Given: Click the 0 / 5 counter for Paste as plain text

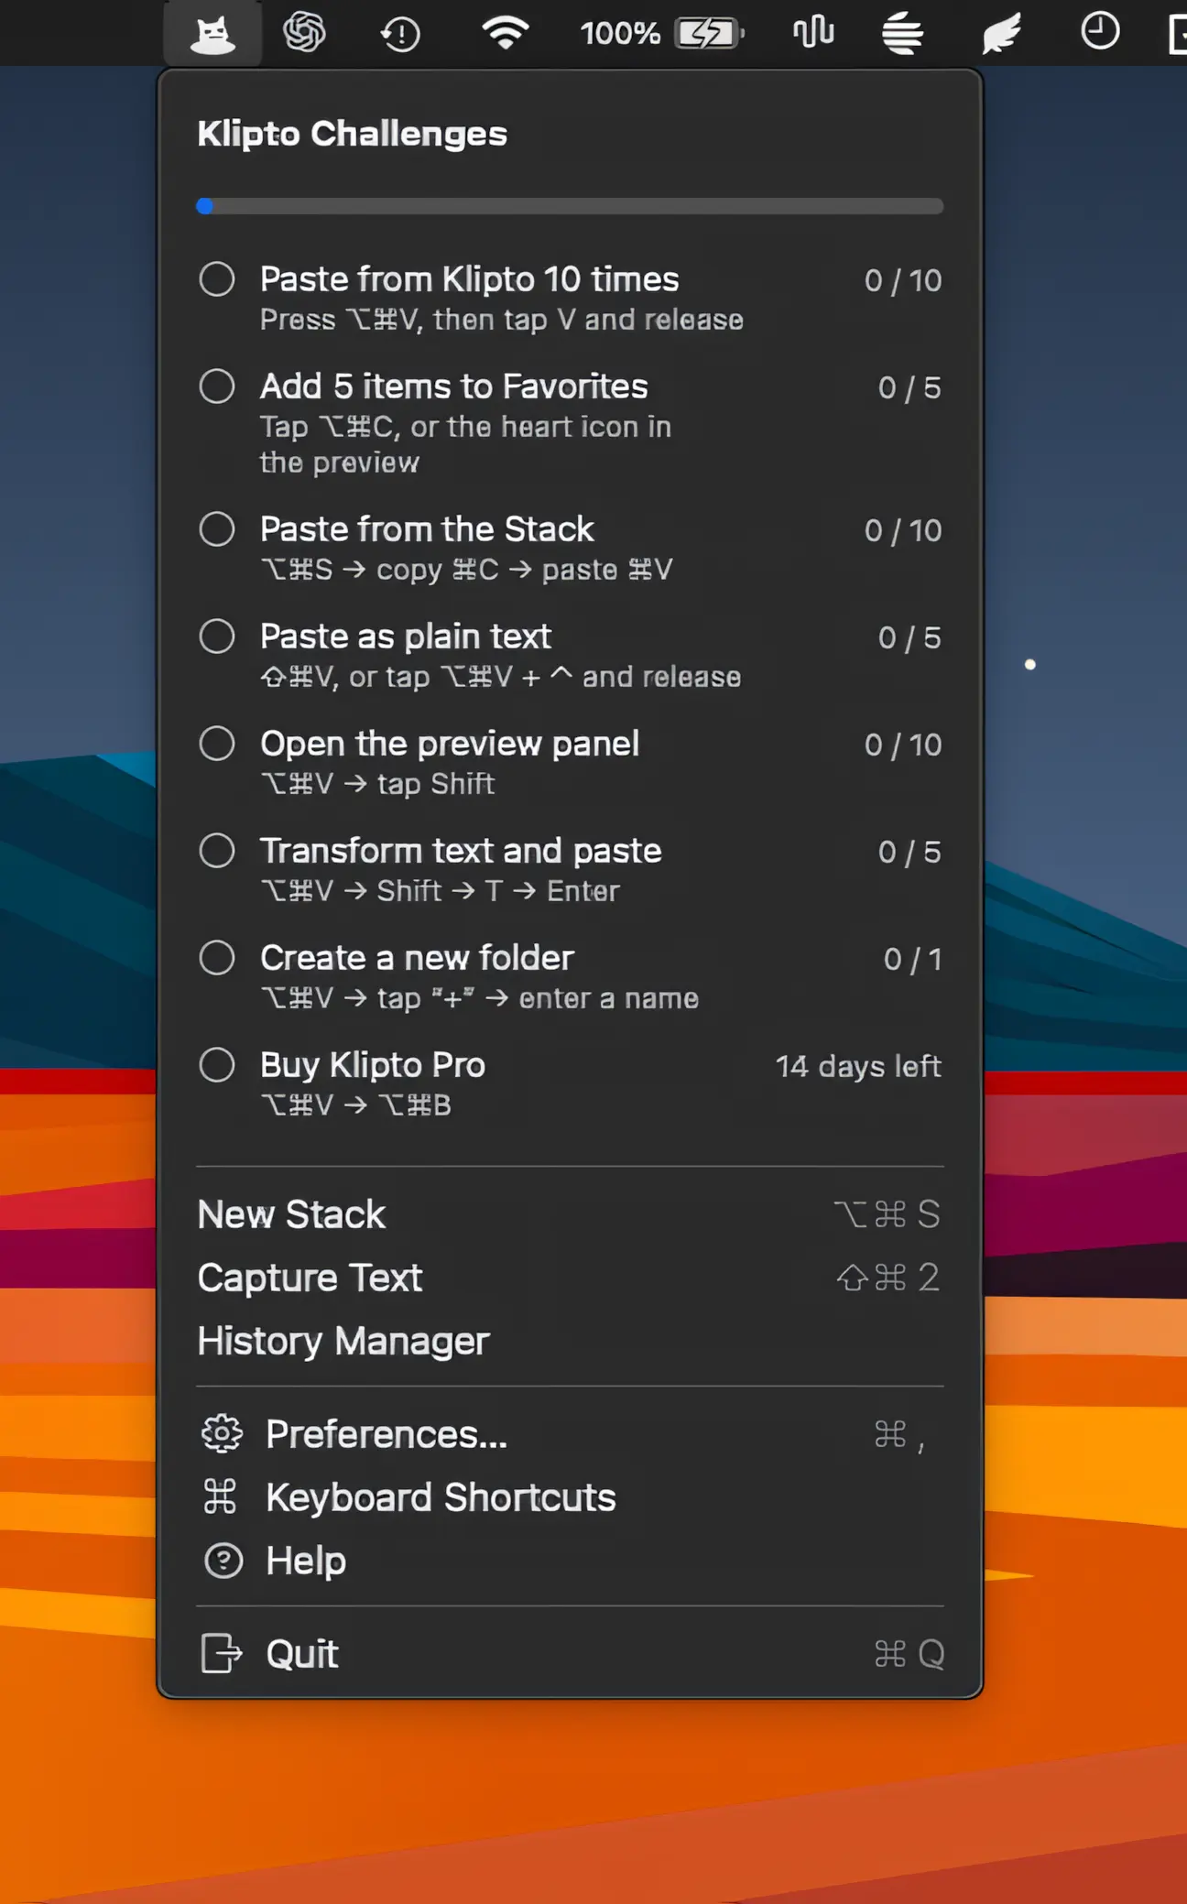Looking at the screenshot, I should [x=909, y=637].
